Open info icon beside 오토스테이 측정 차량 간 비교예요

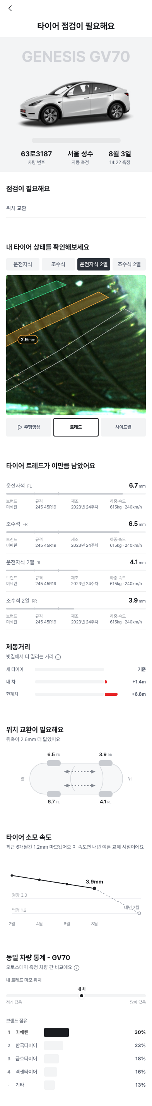click(x=77, y=968)
